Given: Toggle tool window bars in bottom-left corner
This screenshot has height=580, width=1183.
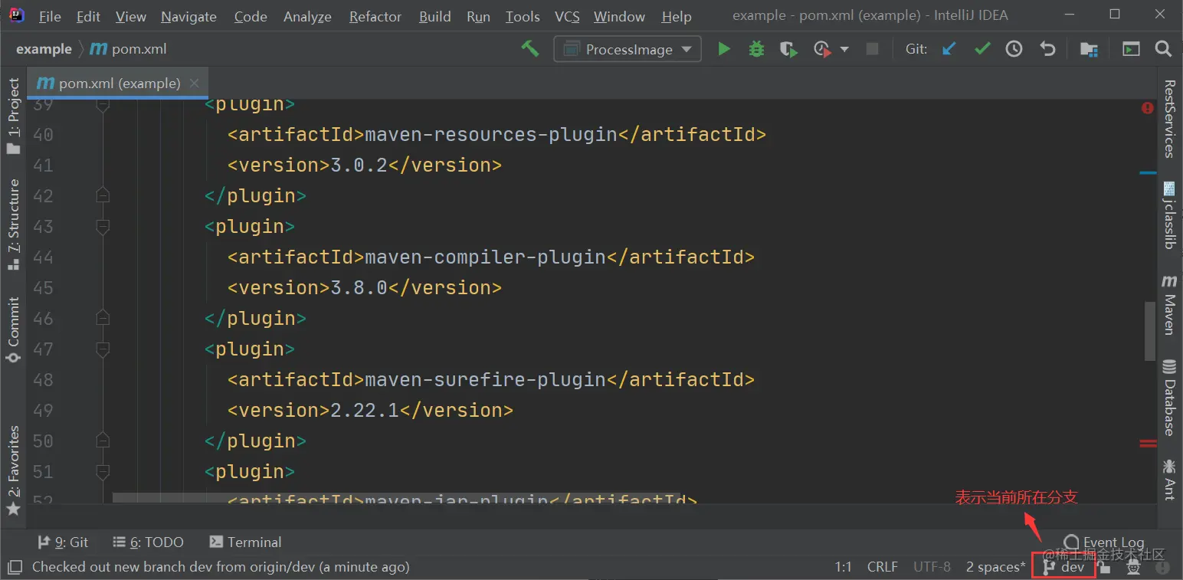Looking at the screenshot, I should [x=15, y=568].
